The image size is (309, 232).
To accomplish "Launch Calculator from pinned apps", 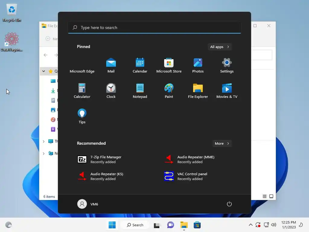I will (x=82, y=91).
